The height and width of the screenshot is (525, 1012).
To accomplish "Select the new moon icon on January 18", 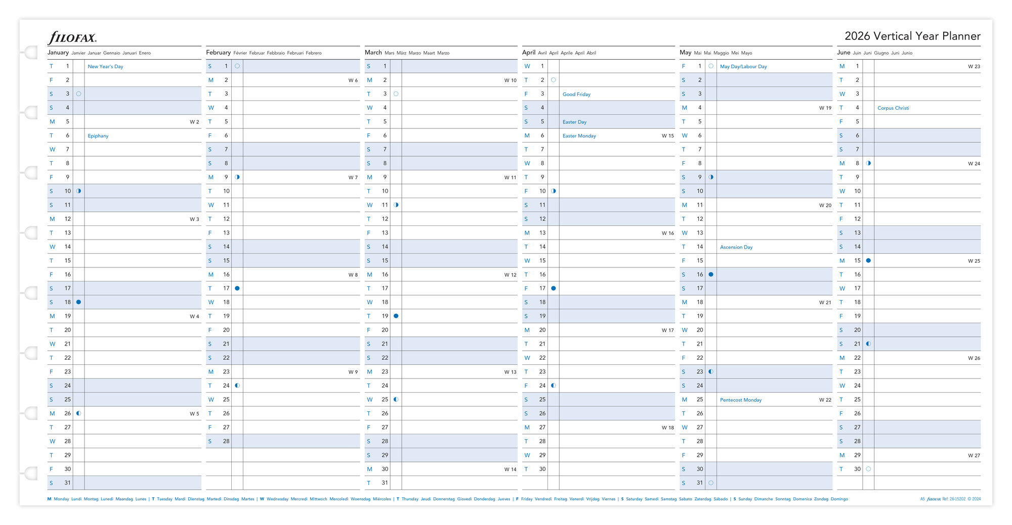I will click(x=78, y=302).
